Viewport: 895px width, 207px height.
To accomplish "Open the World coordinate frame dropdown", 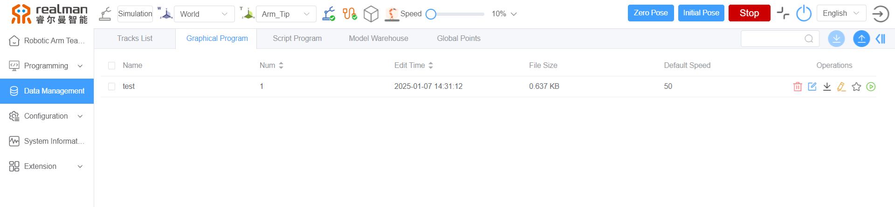I will [x=204, y=14].
